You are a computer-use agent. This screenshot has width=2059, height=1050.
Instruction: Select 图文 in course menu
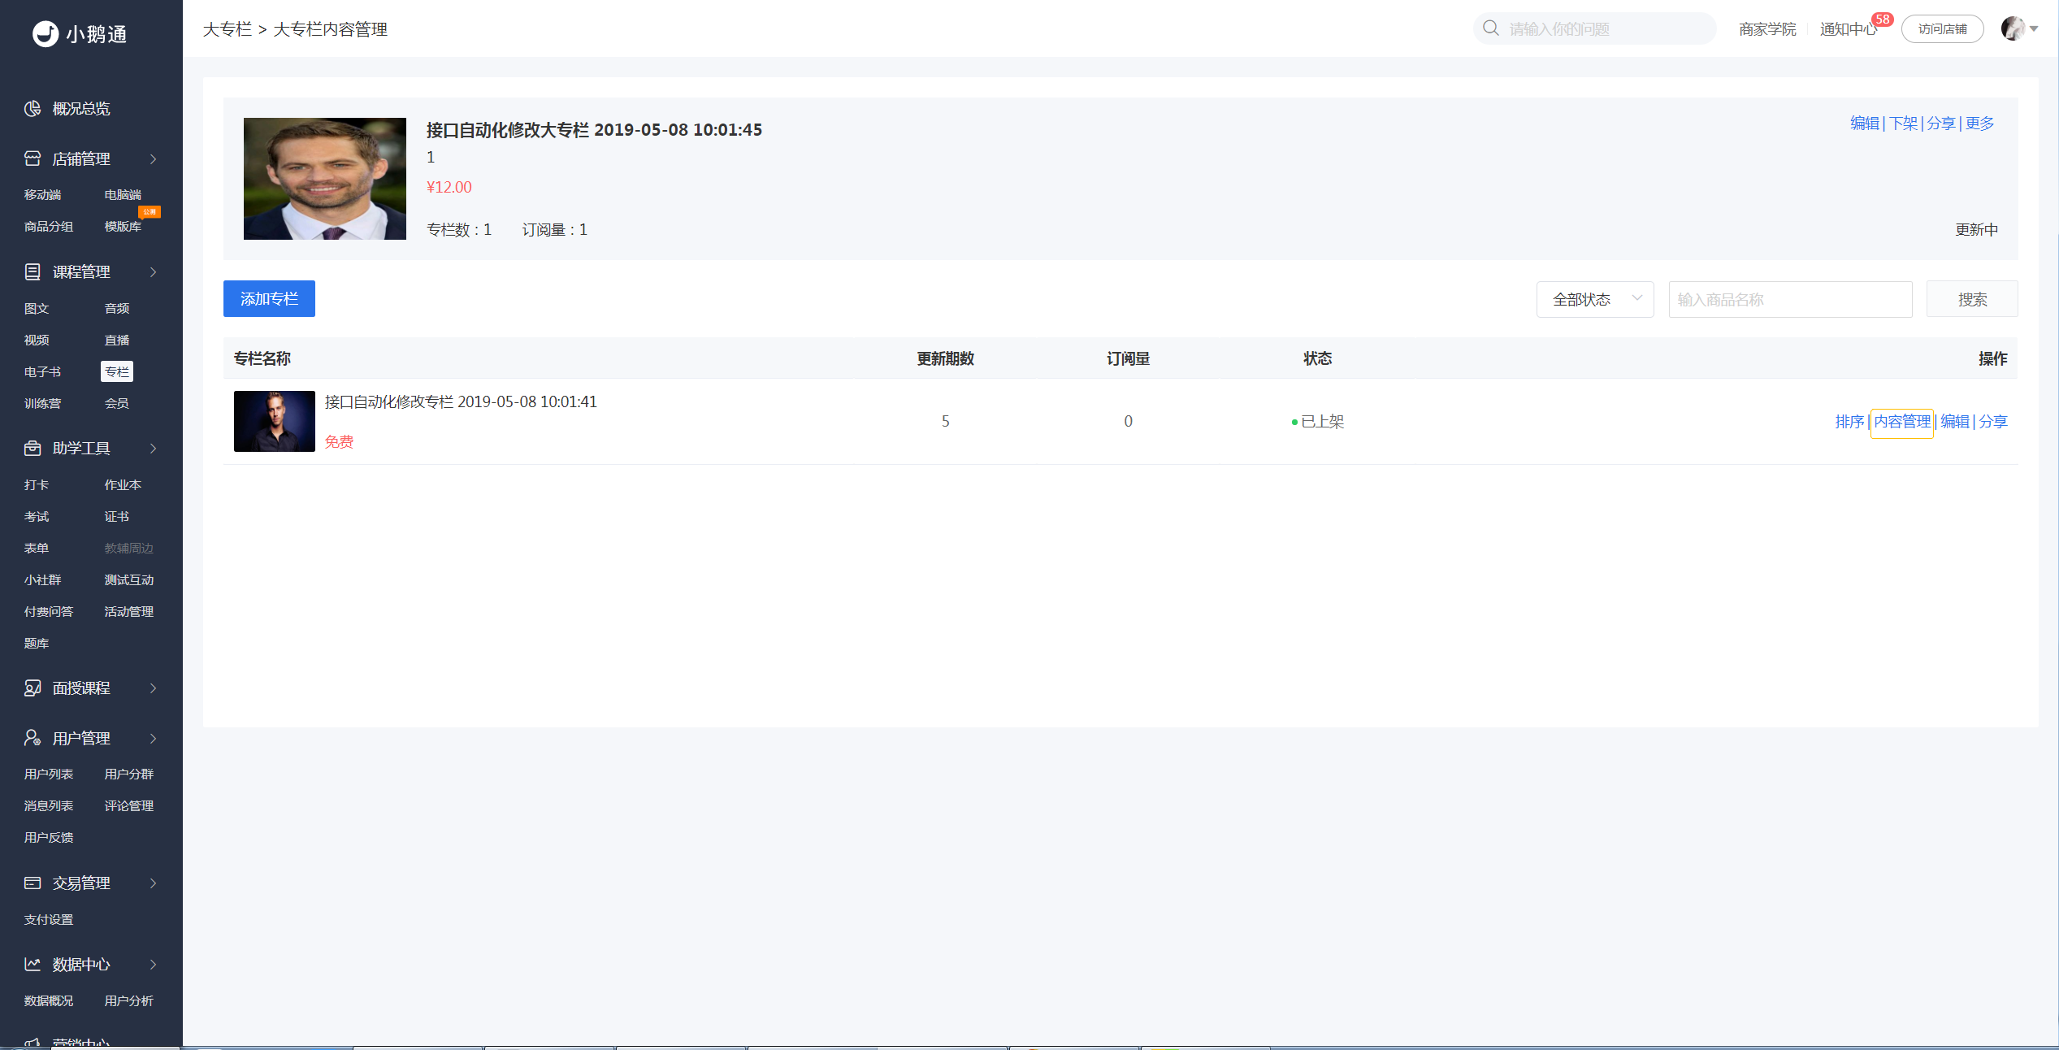coord(37,309)
